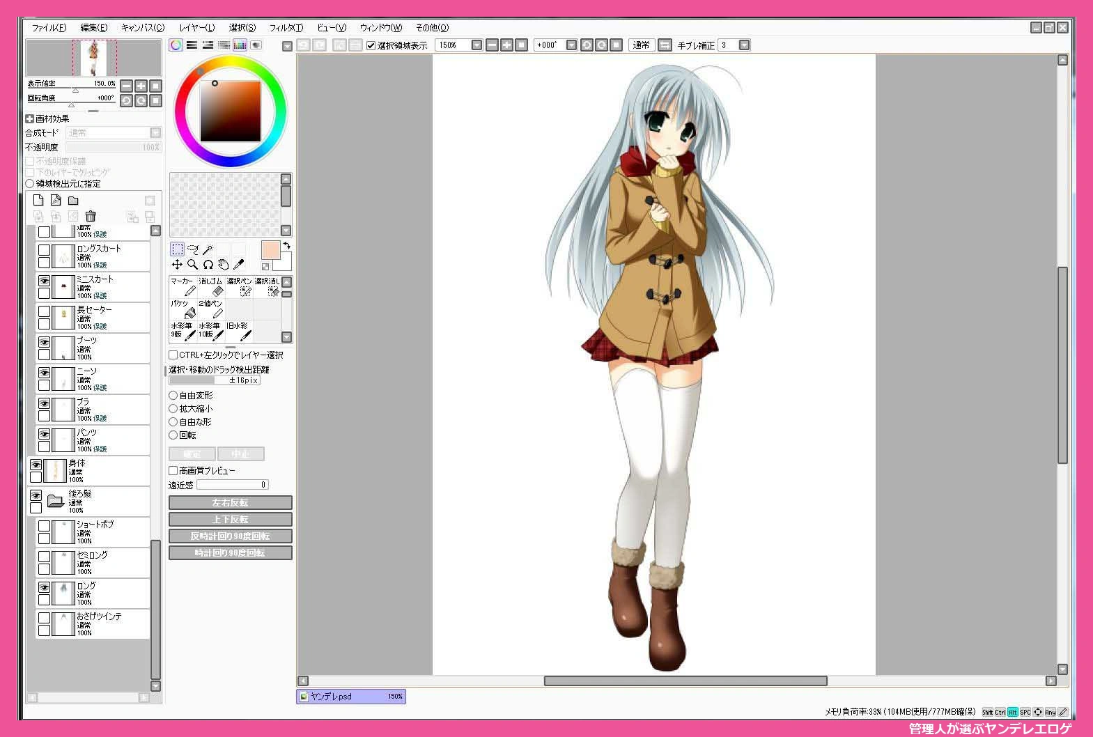1093x737 pixels.
Task: Expand the 画材効果 section
Action: 30,119
